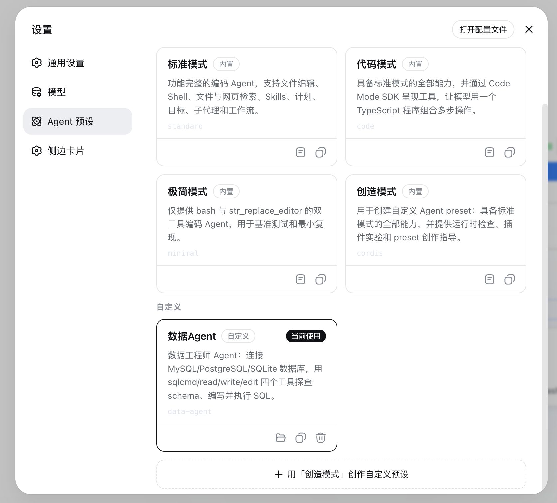Image resolution: width=557 pixels, height=503 pixels.
Task: Click 内置 badge on 极简模式
Action: (226, 191)
